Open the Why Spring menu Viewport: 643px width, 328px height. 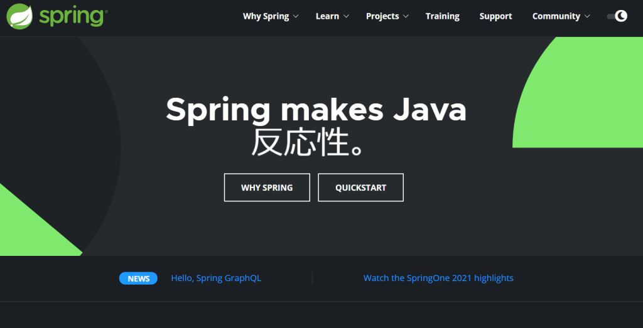(266, 16)
